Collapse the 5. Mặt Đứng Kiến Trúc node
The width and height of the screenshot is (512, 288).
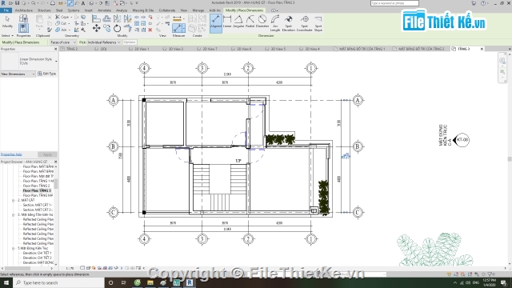[14, 249]
